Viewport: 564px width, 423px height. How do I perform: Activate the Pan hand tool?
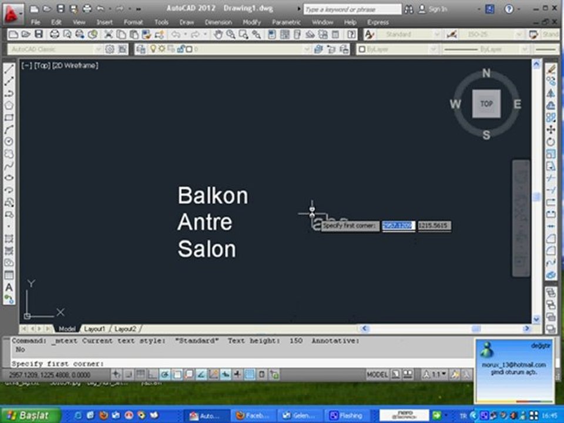[x=218, y=35]
